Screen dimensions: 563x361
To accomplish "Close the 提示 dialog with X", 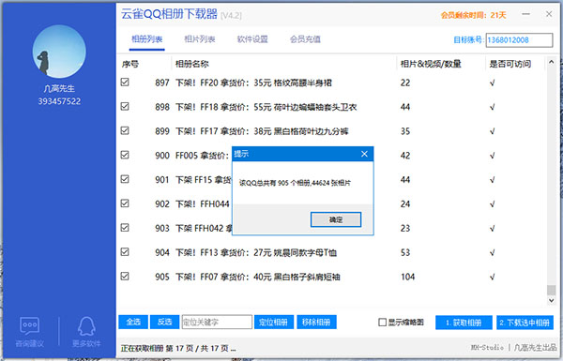I will [x=364, y=154].
